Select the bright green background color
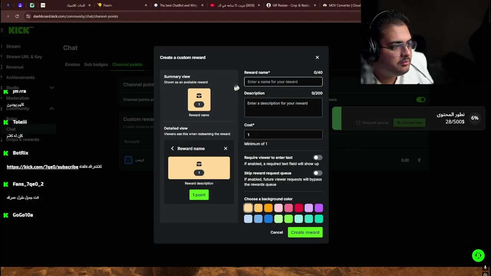This screenshot has width=491, height=276. tap(288, 219)
